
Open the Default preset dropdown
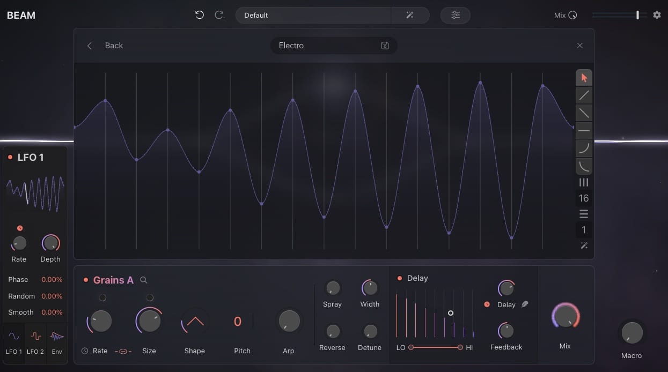[313, 15]
